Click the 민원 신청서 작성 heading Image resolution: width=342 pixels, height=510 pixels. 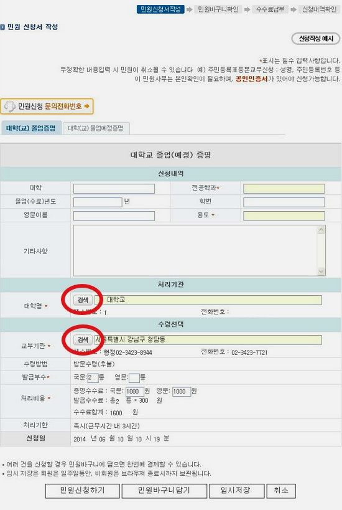pyautogui.click(x=32, y=27)
